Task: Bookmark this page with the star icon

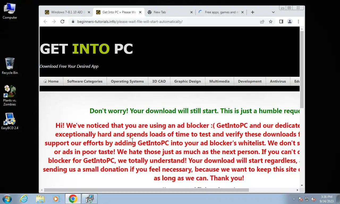Action: pos(271,22)
